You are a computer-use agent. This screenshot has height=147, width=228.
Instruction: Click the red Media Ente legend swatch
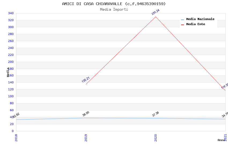182,25
